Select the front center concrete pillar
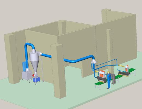142x109 pixels. pyautogui.click(x=58, y=71)
